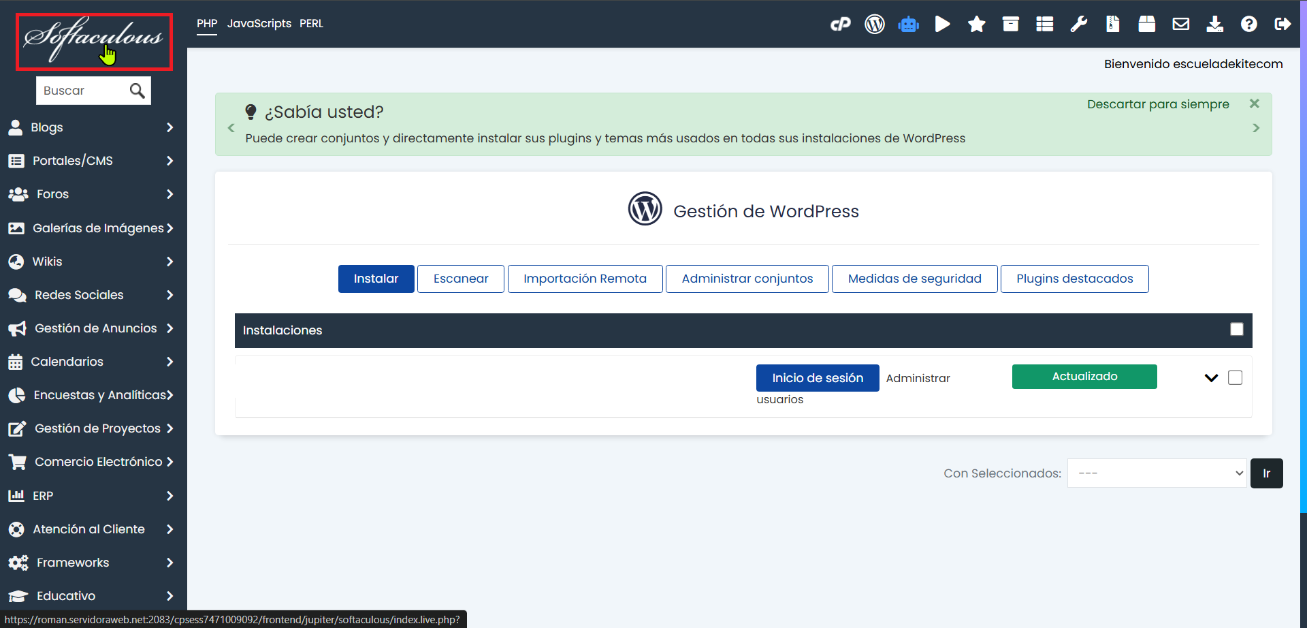Viewport: 1307px width, 628px height.
Task: Open Escanear tab
Action: point(461,279)
